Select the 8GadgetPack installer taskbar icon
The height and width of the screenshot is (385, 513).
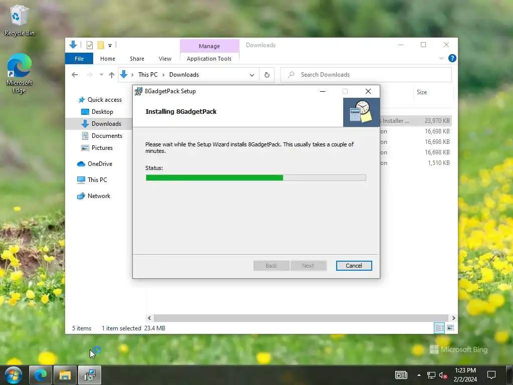(x=89, y=375)
